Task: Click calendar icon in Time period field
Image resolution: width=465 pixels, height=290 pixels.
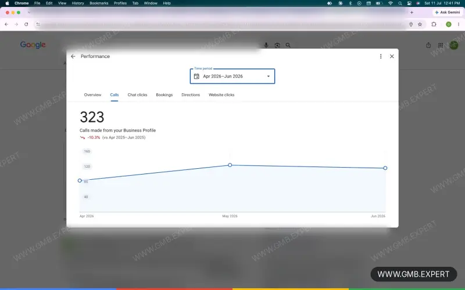Action: click(x=196, y=77)
